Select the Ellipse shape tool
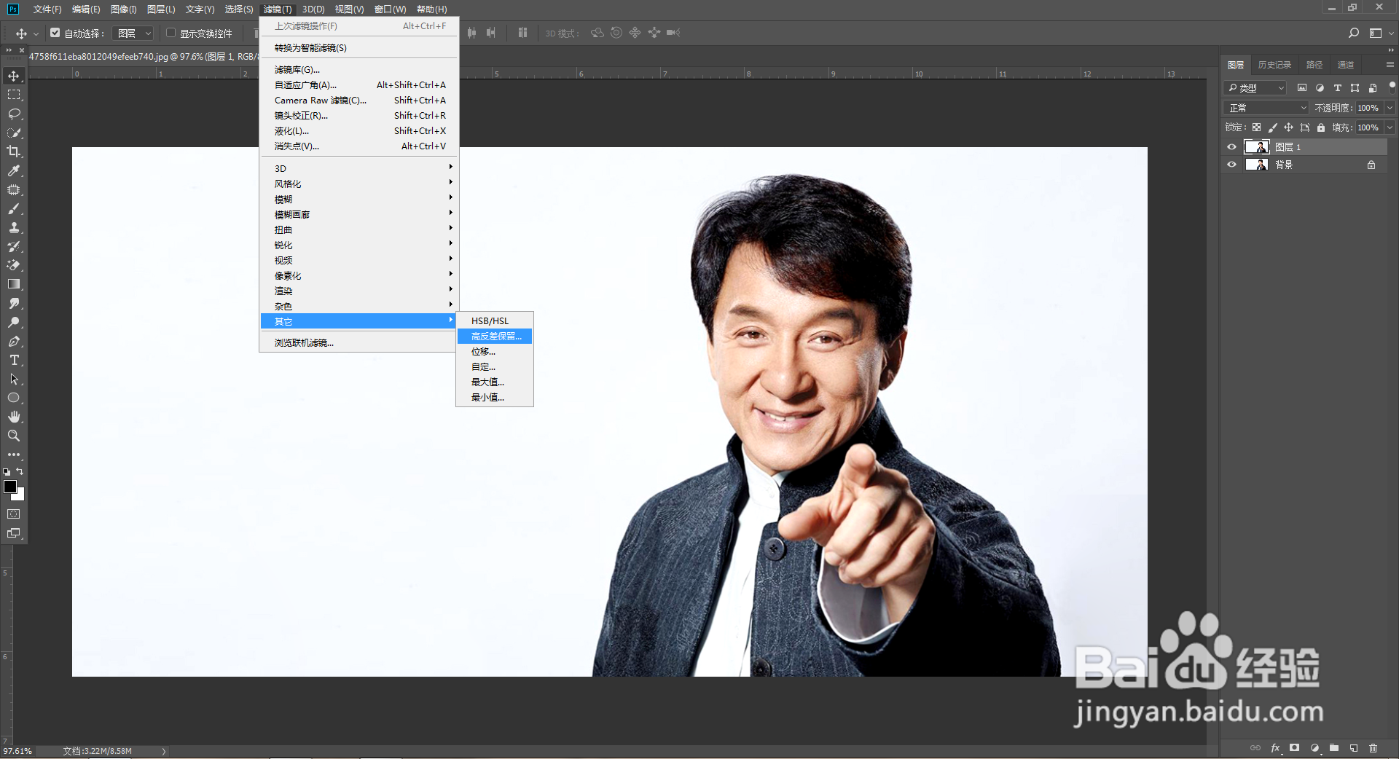This screenshot has width=1399, height=759. pyautogui.click(x=14, y=398)
